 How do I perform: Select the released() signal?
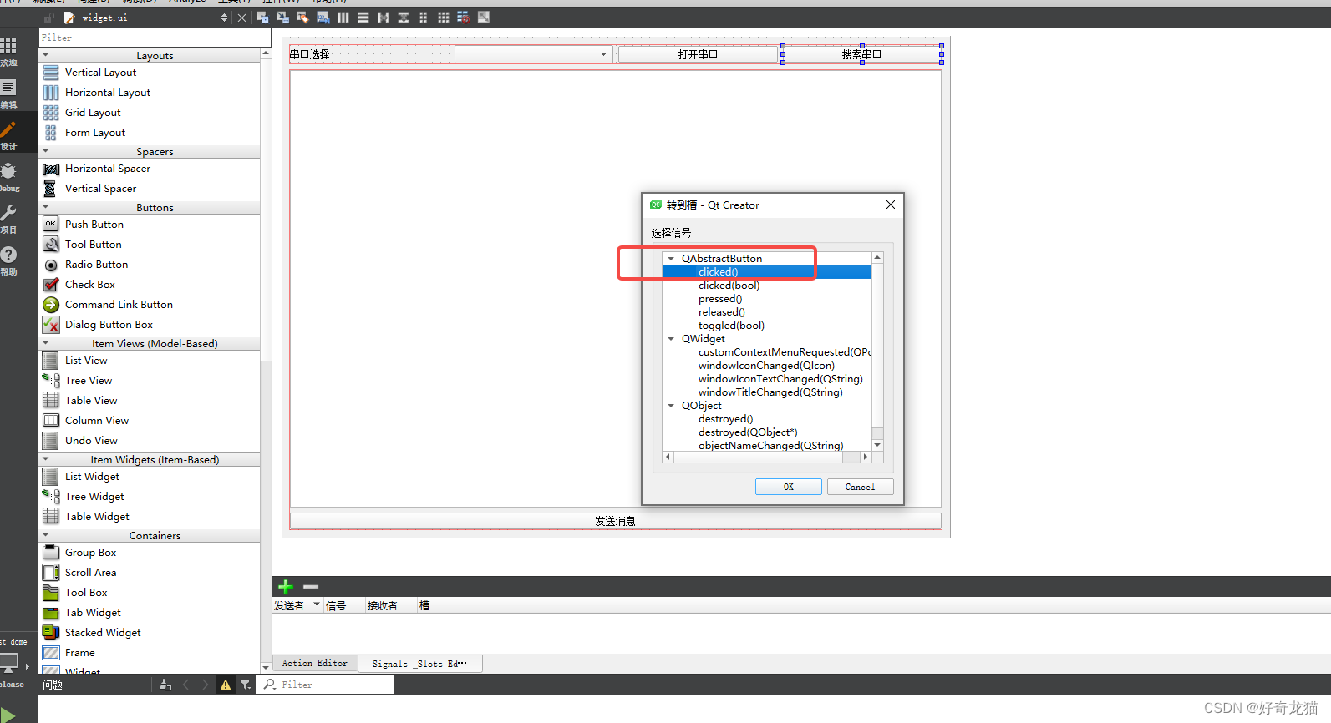click(722, 312)
